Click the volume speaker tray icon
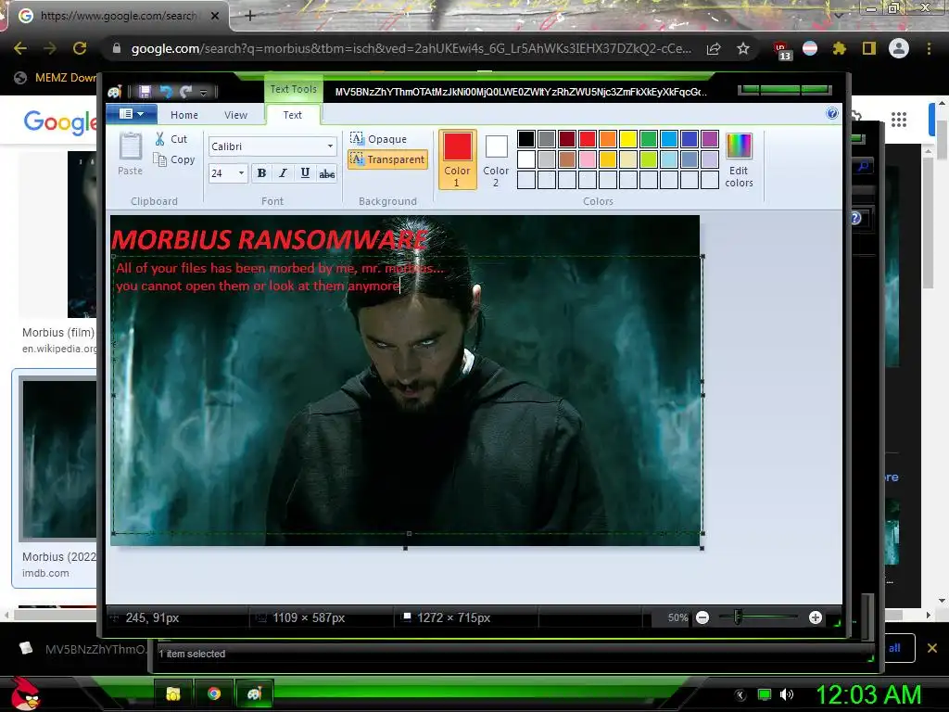 787,694
